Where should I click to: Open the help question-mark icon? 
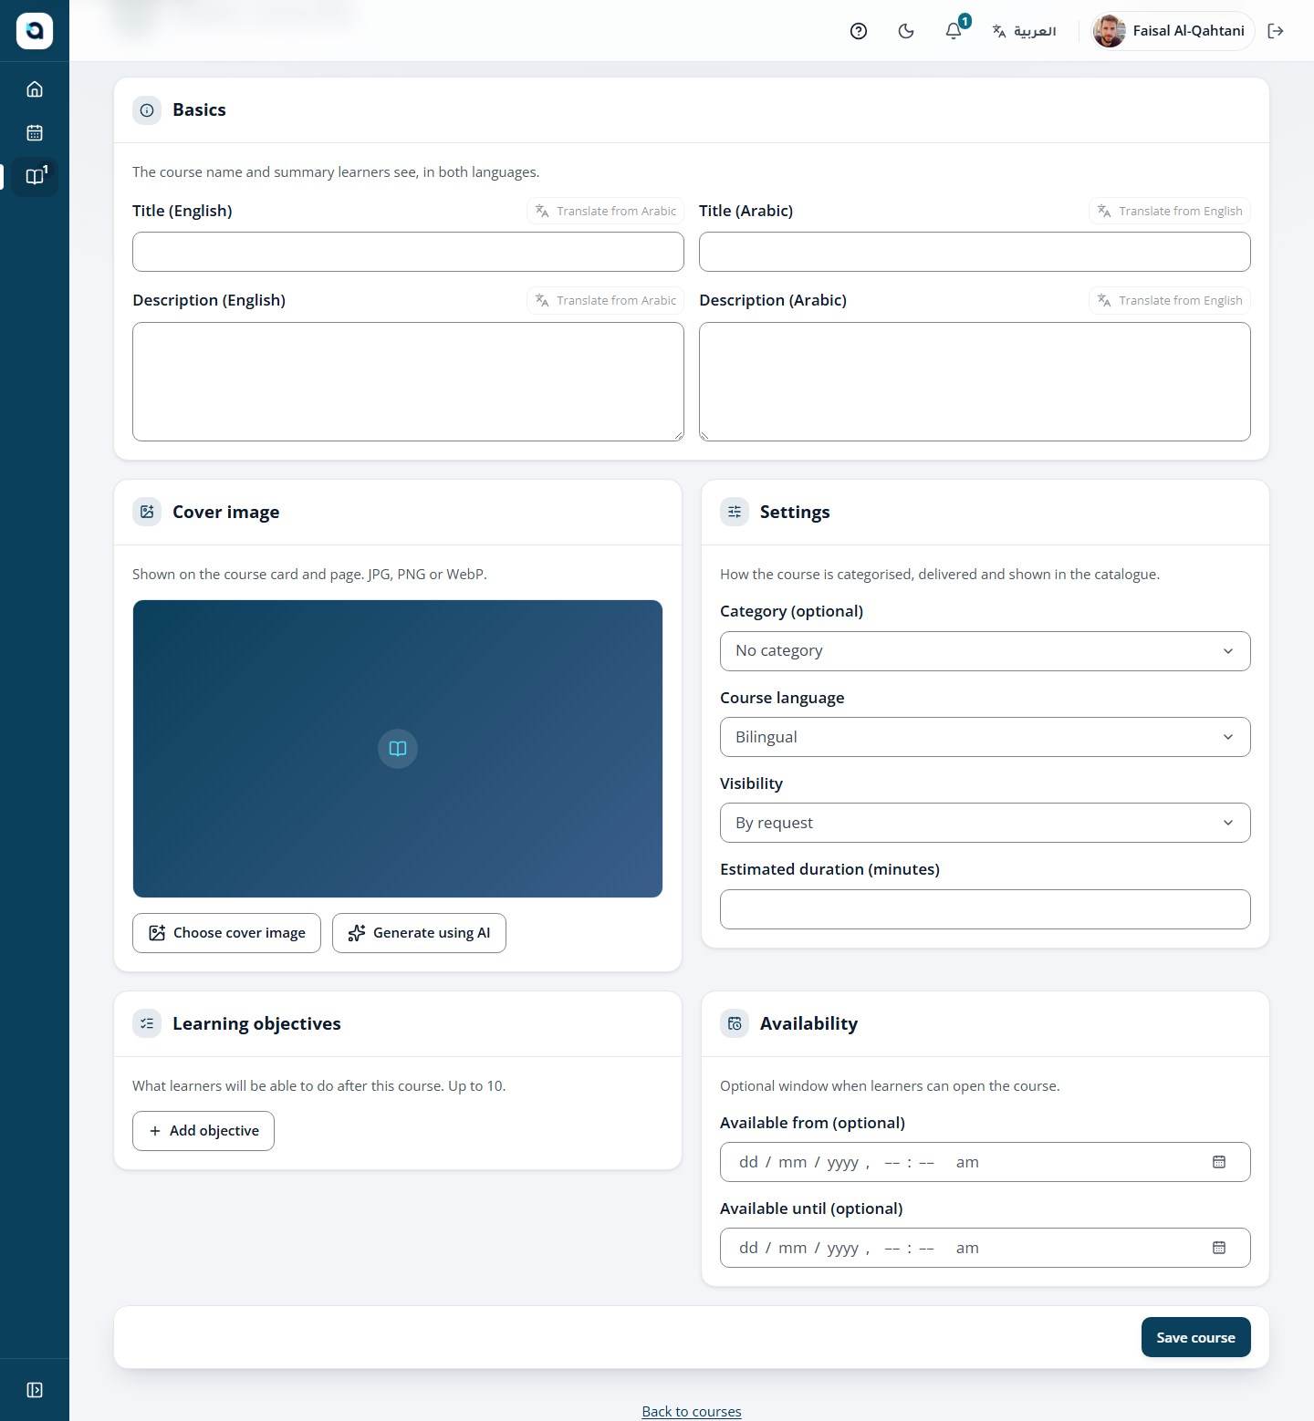859,31
